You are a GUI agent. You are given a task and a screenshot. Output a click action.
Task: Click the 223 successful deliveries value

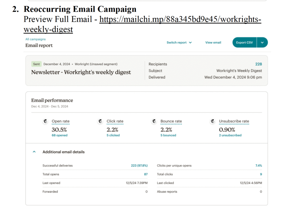click(x=139, y=166)
